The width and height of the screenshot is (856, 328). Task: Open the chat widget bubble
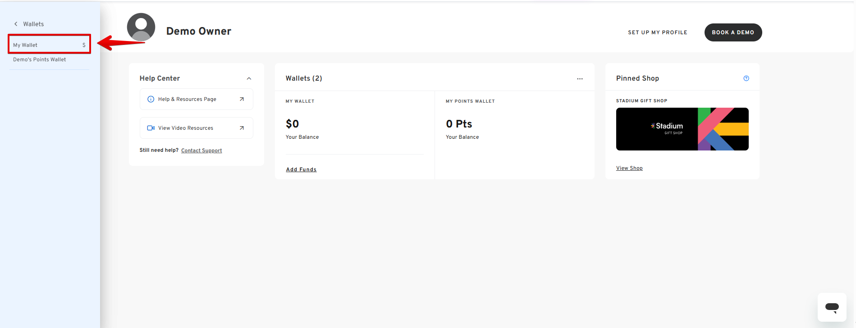click(832, 307)
